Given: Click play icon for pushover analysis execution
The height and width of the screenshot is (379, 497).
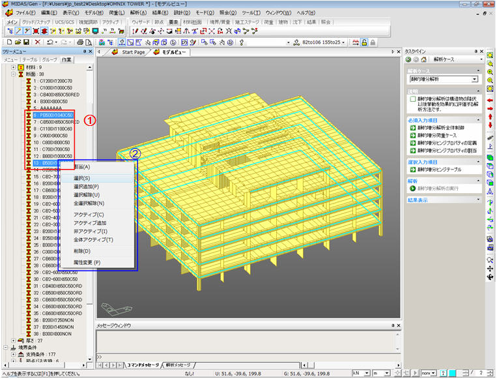Looking at the screenshot, I should coord(413,189).
